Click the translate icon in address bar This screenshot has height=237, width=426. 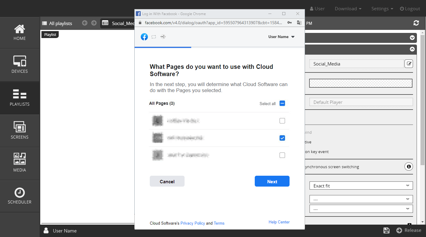(299, 23)
